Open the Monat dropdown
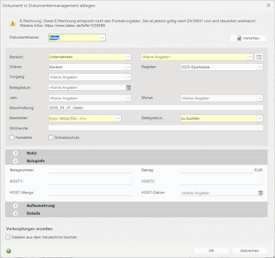275x258 pixels. pos(260,98)
